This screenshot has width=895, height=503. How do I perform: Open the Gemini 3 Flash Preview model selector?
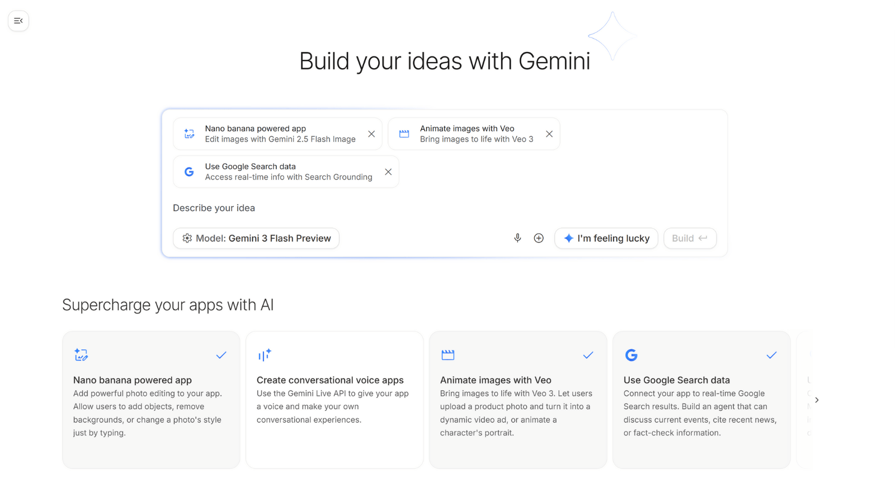coord(256,238)
